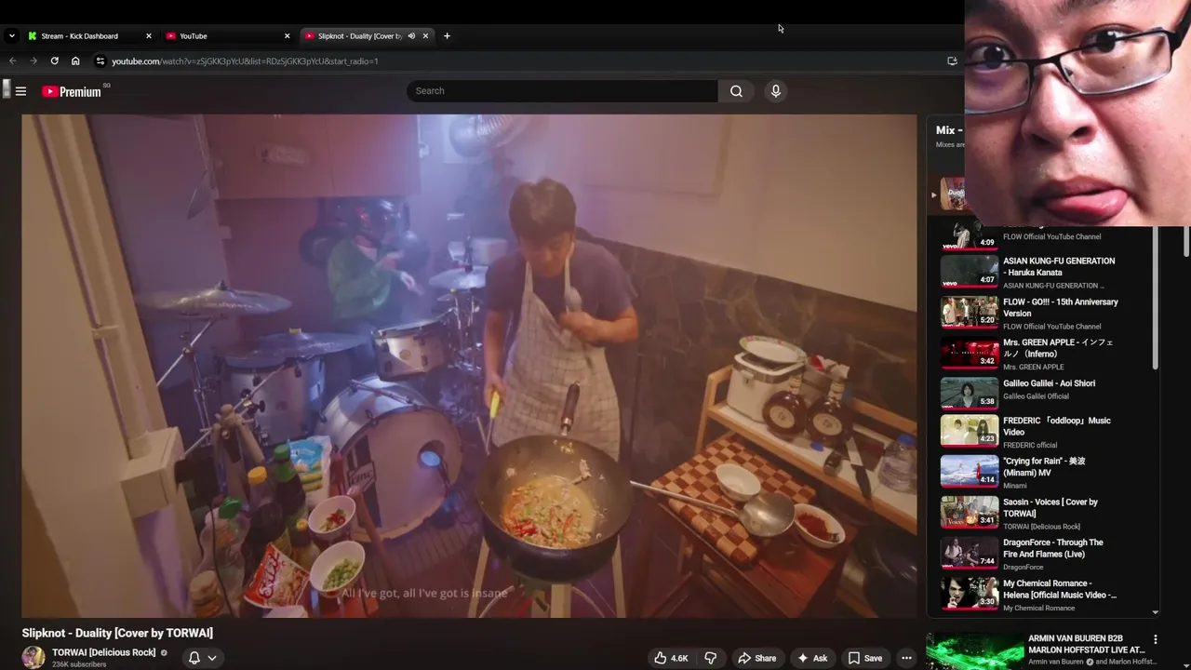Click the 5:38 Aoi Shiori thumbnail

969,394
